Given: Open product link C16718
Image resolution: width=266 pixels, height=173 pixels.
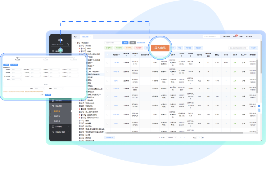Looking at the screenshot, I should click(x=116, y=63).
